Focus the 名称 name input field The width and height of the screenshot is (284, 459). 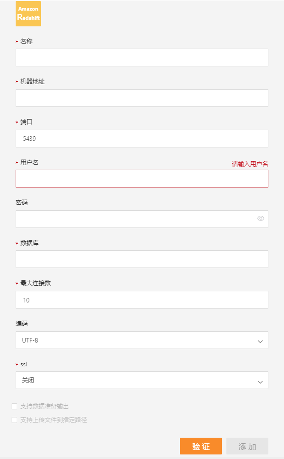(142, 57)
